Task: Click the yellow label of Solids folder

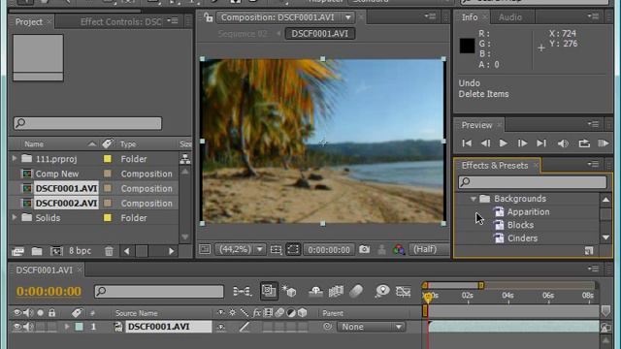Action: 108,217
